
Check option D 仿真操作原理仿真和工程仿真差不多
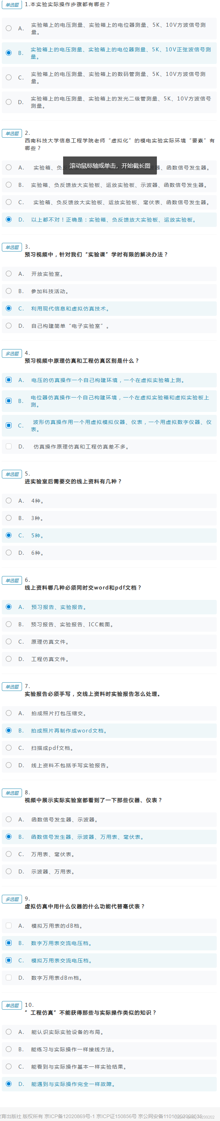[x=9, y=446]
